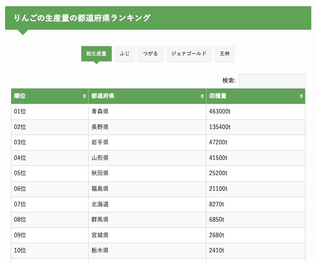This screenshot has width=316, height=262.
Task: Open the つがる tab
Action: pyautogui.click(x=150, y=54)
